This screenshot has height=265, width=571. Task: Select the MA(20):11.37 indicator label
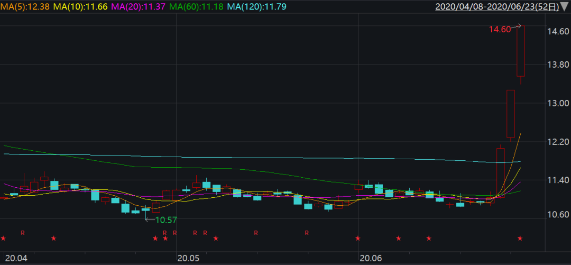tap(139, 6)
